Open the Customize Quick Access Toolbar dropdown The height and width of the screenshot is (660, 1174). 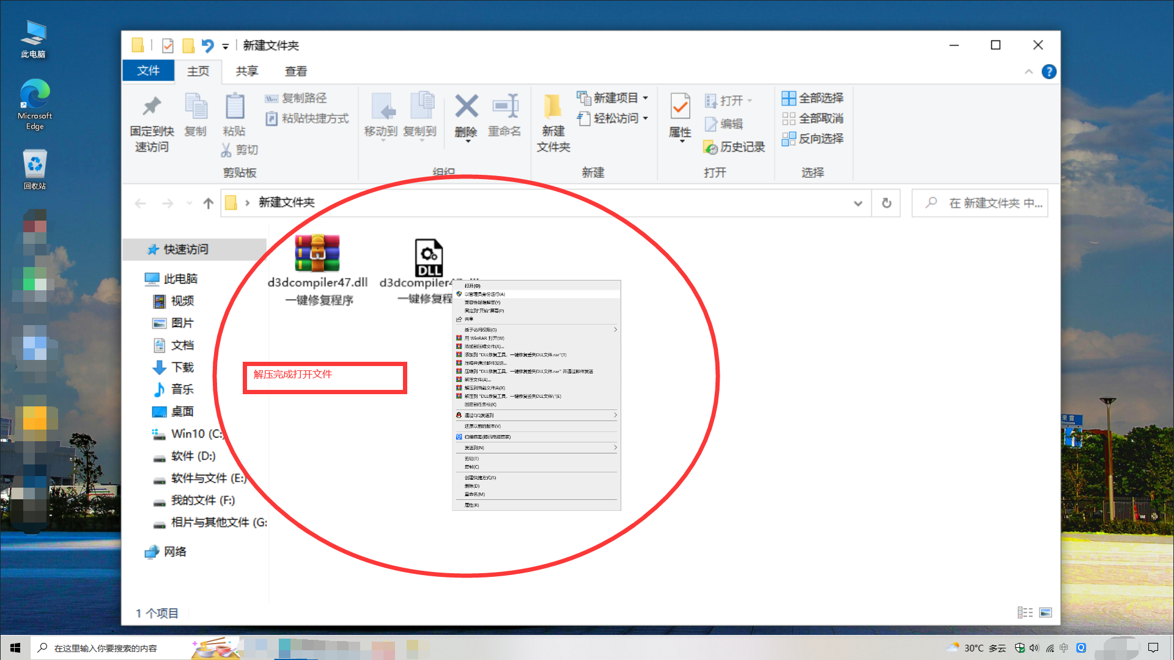click(225, 46)
